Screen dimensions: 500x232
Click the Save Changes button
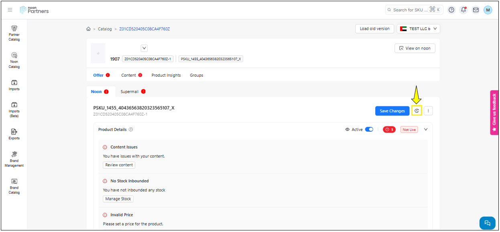tap(392, 111)
